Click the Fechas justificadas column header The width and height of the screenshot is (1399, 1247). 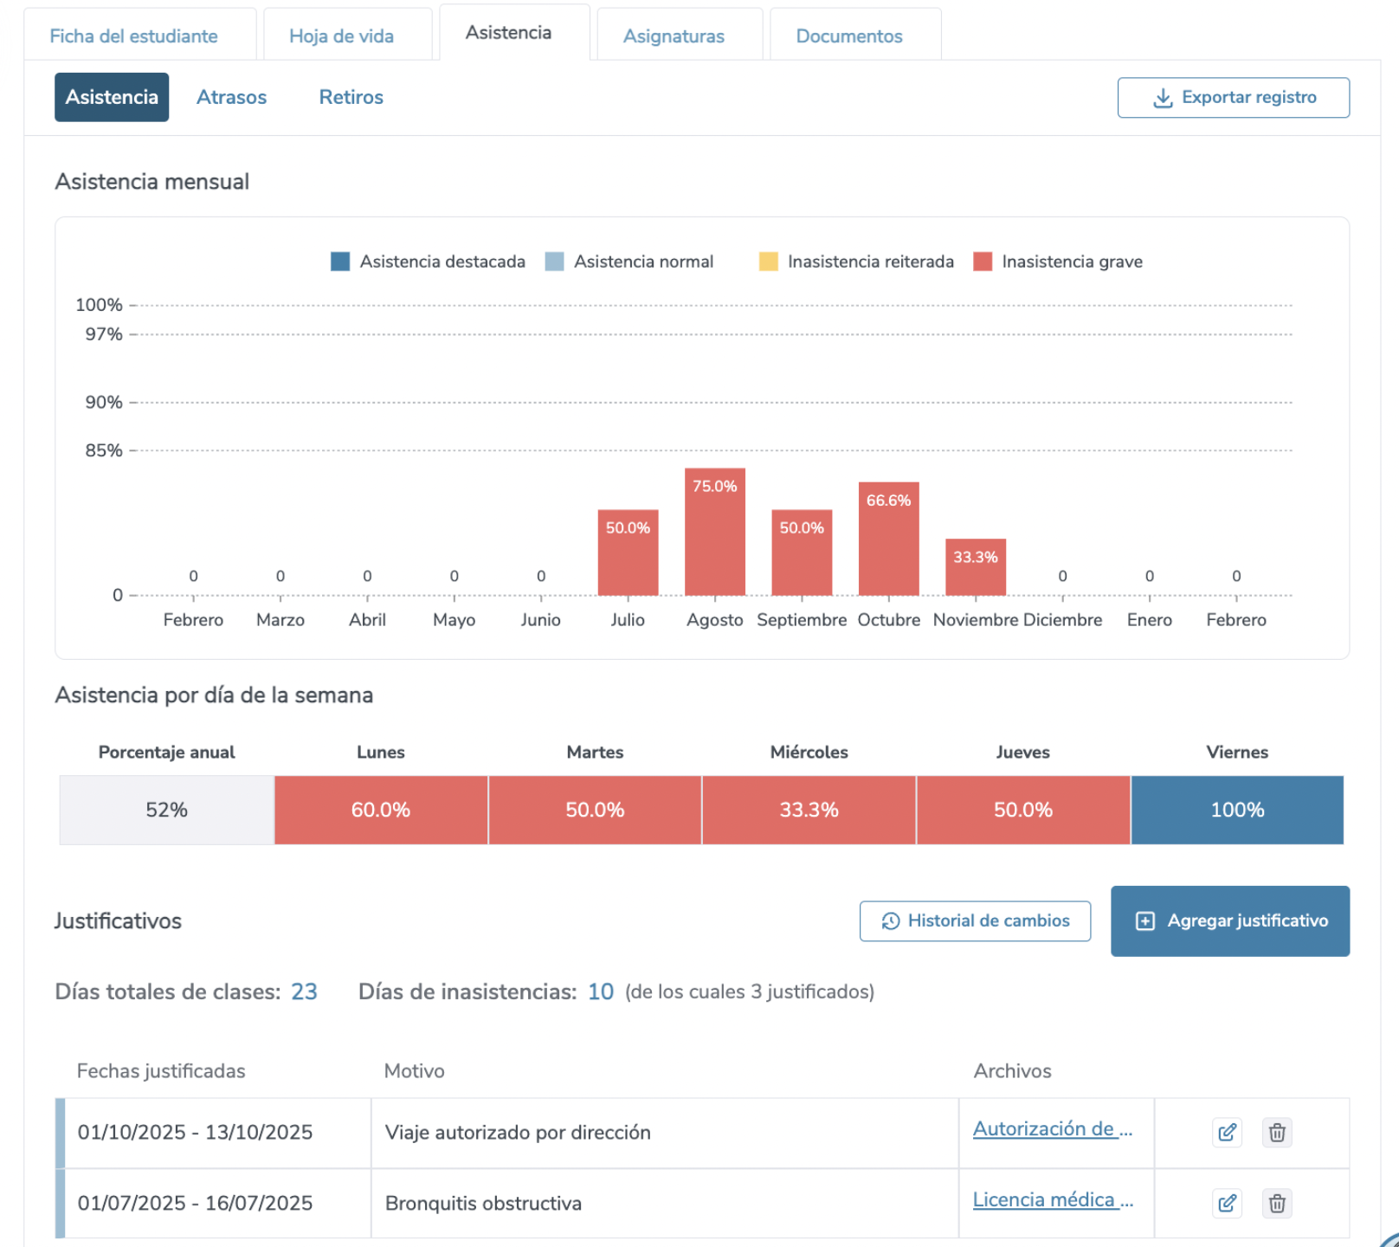pos(161,1071)
